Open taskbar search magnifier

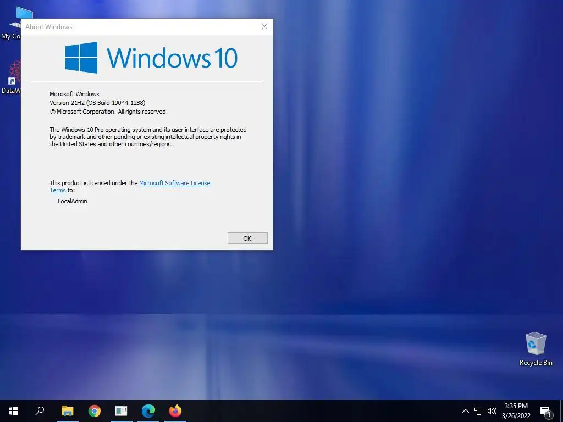(40, 411)
